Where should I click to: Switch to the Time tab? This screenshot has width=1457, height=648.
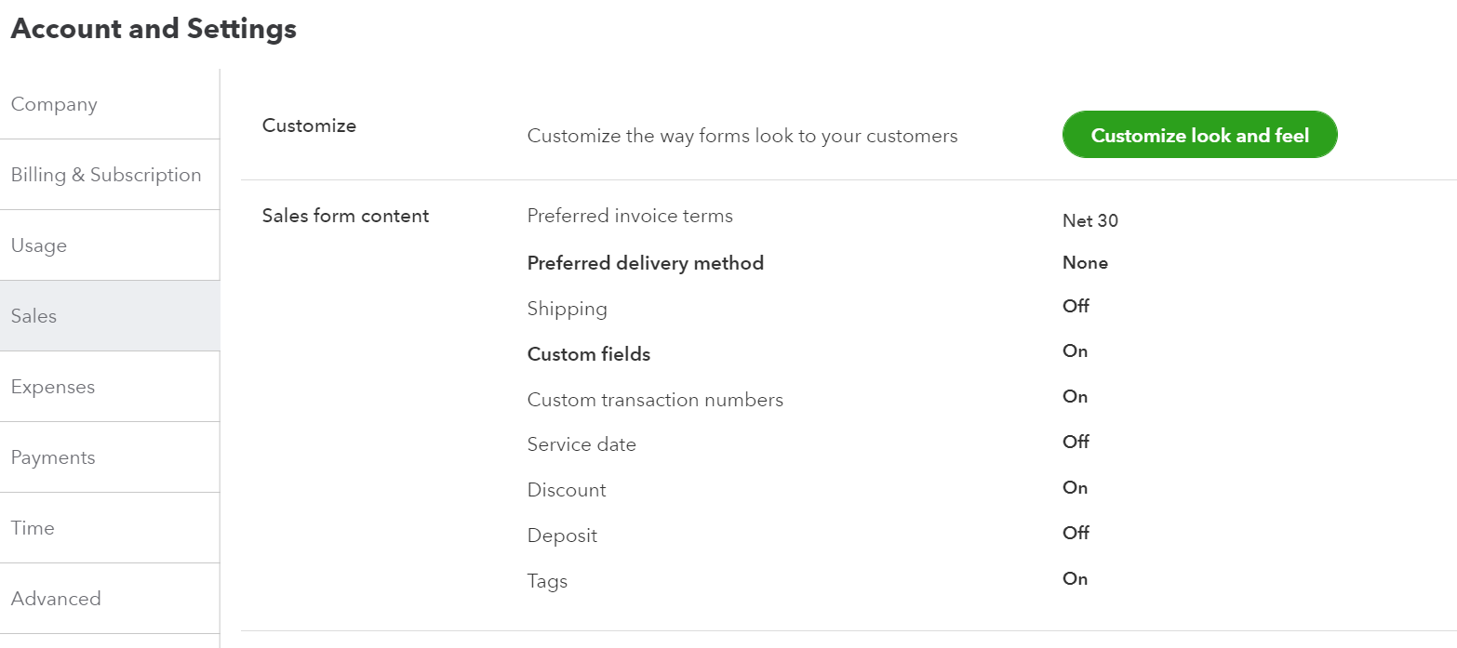coord(110,528)
